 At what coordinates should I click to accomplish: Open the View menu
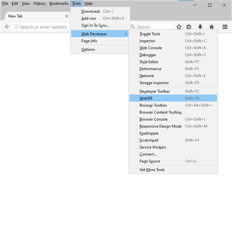click(x=26, y=3)
